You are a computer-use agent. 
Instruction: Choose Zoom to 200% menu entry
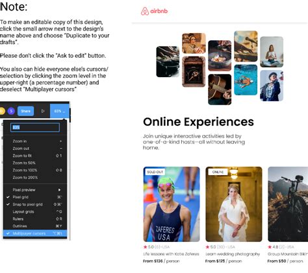tap(35, 178)
